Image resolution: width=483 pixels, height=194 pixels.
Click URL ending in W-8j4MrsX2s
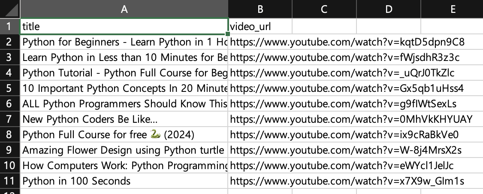(346, 150)
